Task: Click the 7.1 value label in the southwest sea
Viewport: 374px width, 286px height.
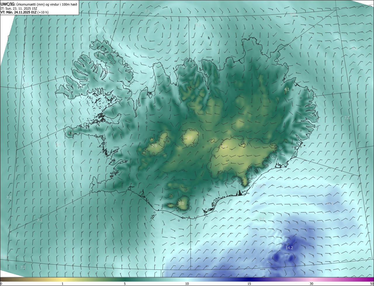Action: 39,220
